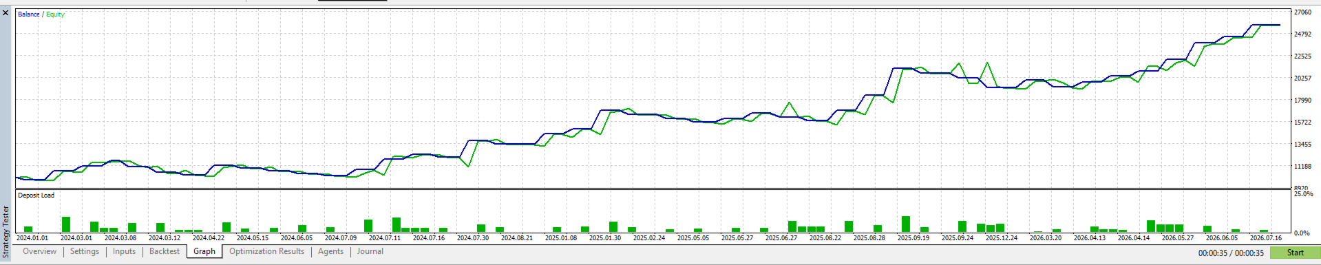Click the Strategy Tester vertical title

[6, 233]
